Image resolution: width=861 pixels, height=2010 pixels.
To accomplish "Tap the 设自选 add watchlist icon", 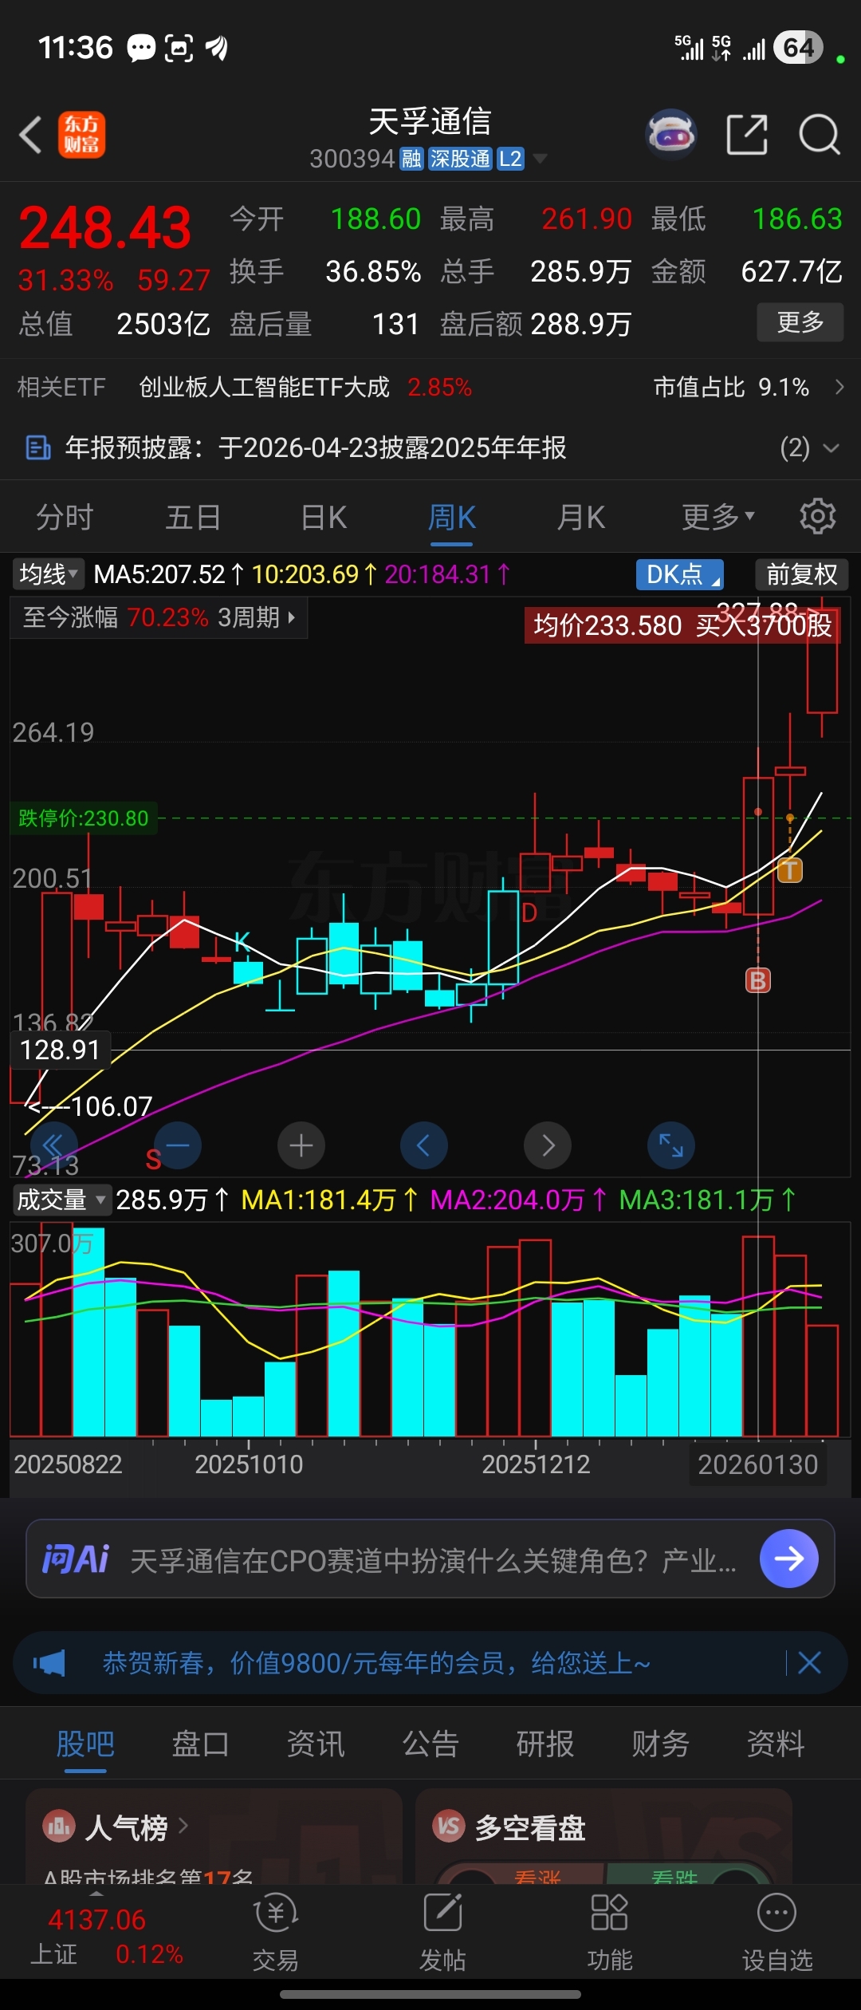I will (777, 1933).
